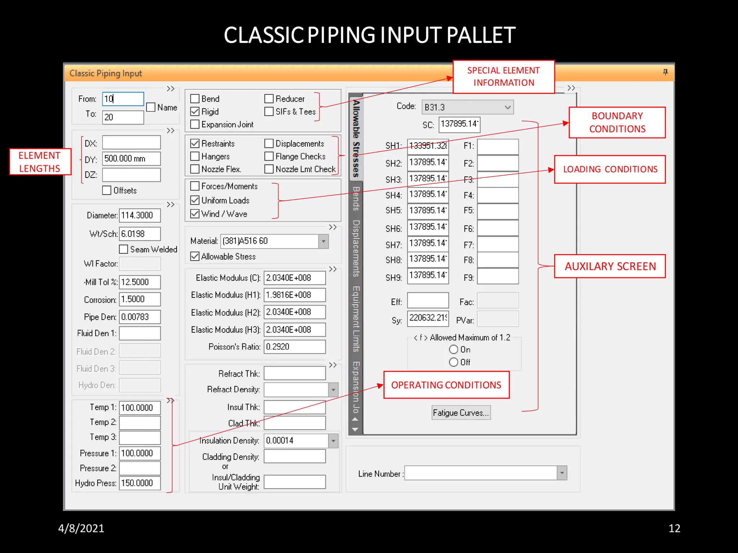Click the To node field
The width and height of the screenshot is (738, 553).
tap(123, 117)
